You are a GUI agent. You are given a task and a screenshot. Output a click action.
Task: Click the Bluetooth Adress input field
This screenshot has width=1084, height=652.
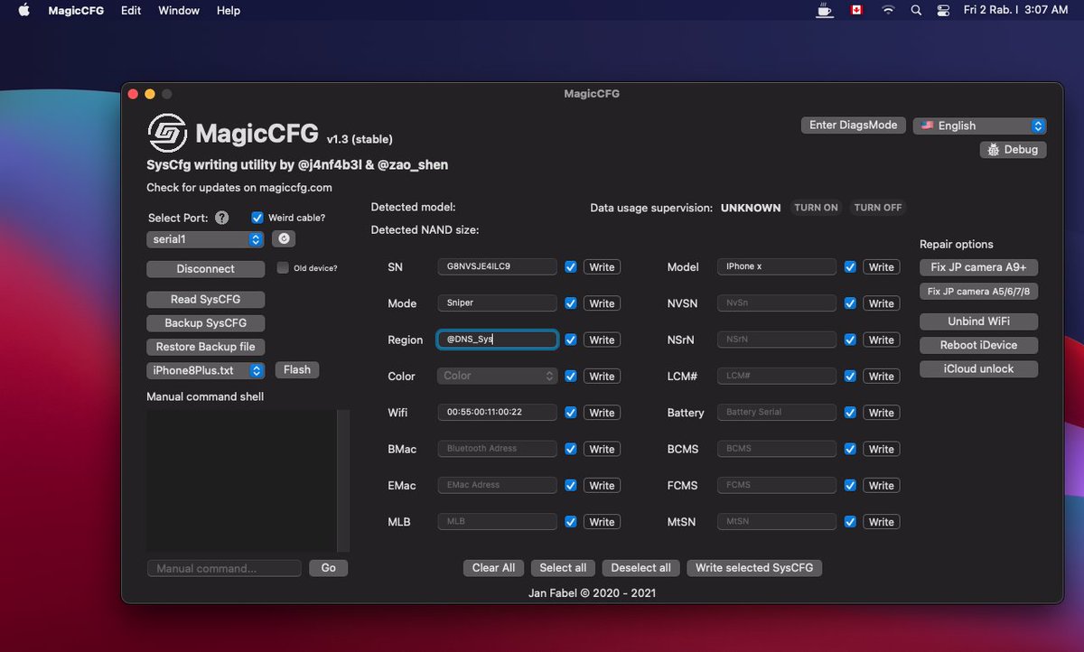tap(497, 448)
